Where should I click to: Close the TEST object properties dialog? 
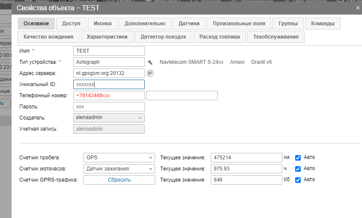358,8
